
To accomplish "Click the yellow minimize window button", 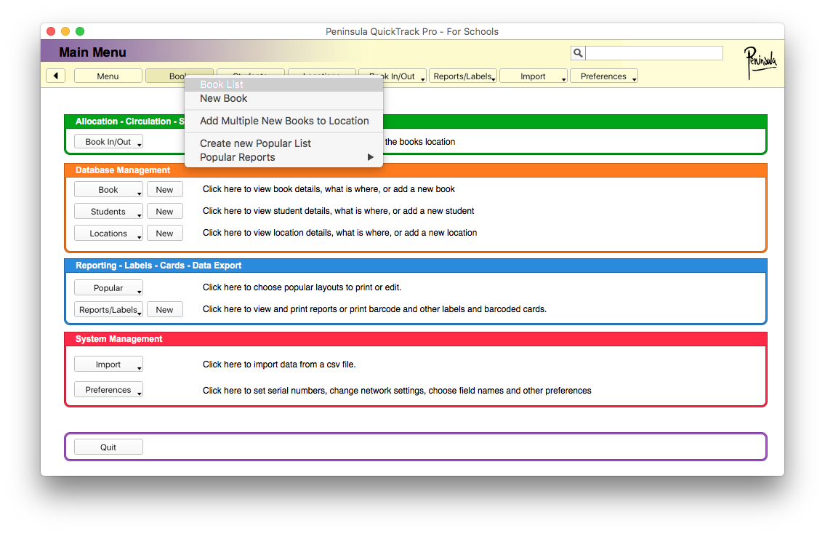I will pos(65,31).
